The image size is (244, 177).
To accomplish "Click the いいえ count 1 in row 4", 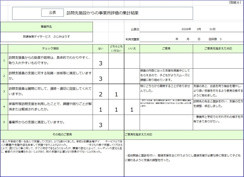I will click(x=132, y=109).
